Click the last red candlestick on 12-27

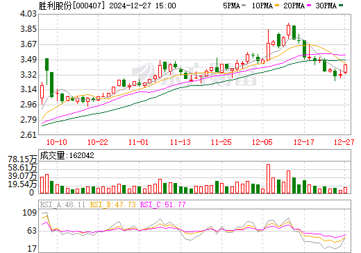(x=345, y=69)
